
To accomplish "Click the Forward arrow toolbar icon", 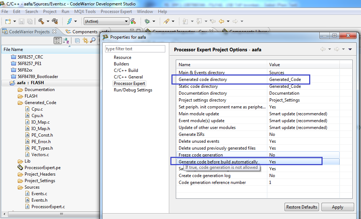I will [x=235, y=21].
